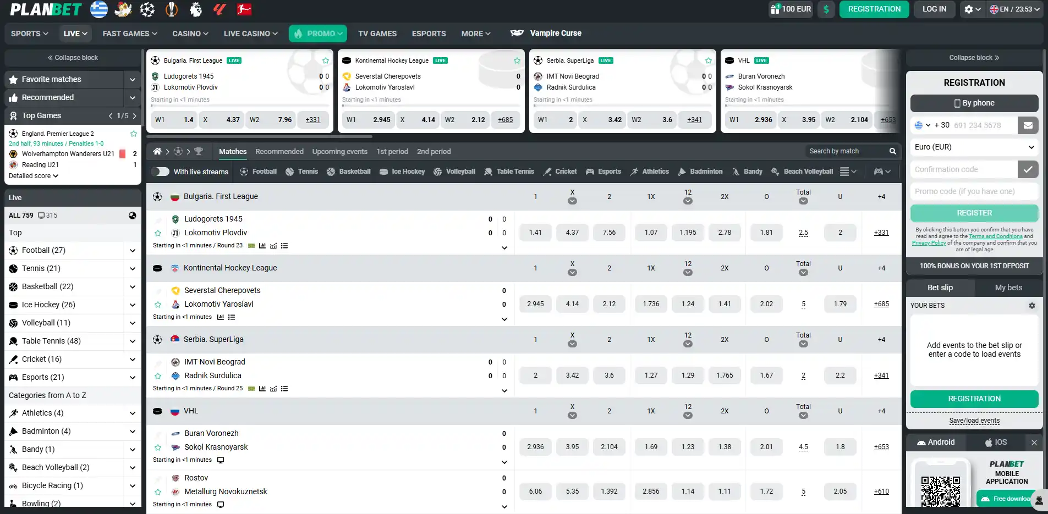Favorite the Severstal vs Lokomotiv Yaroslavl row

tap(158, 305)
